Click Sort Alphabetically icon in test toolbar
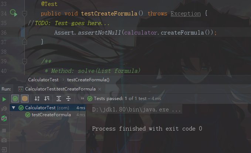Screen dimensions: 251x153 (37, 99)
